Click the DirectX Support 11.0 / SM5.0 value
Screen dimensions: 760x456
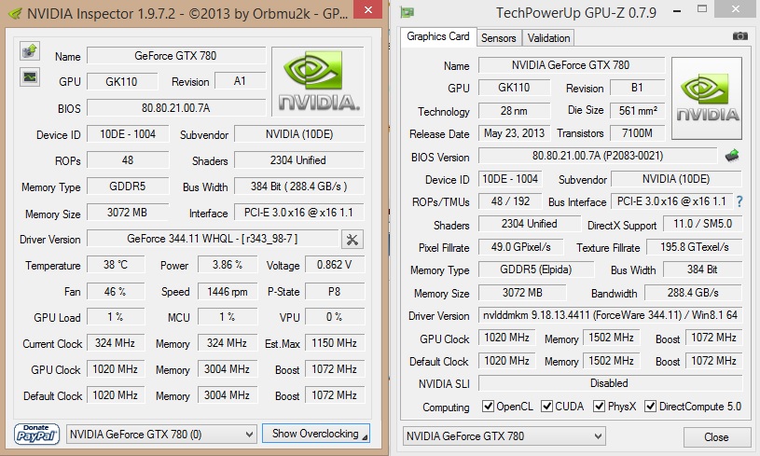(x=703, y=224)
